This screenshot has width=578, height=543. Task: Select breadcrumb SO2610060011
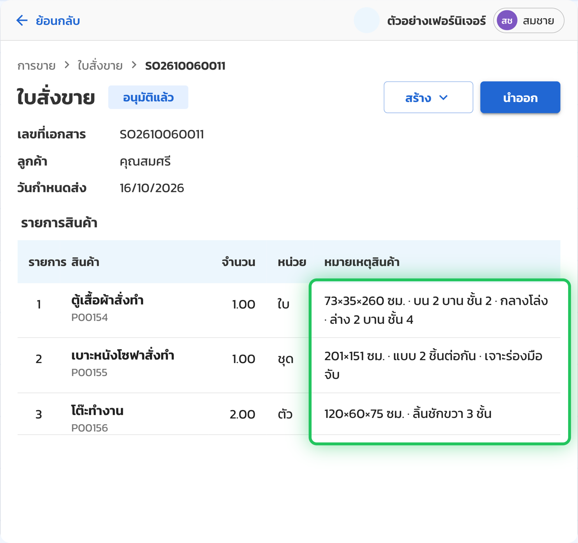185,66
